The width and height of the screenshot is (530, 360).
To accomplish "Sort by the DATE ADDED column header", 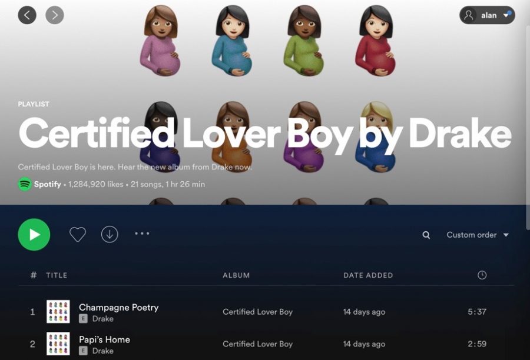I will [x=368, y=275].
